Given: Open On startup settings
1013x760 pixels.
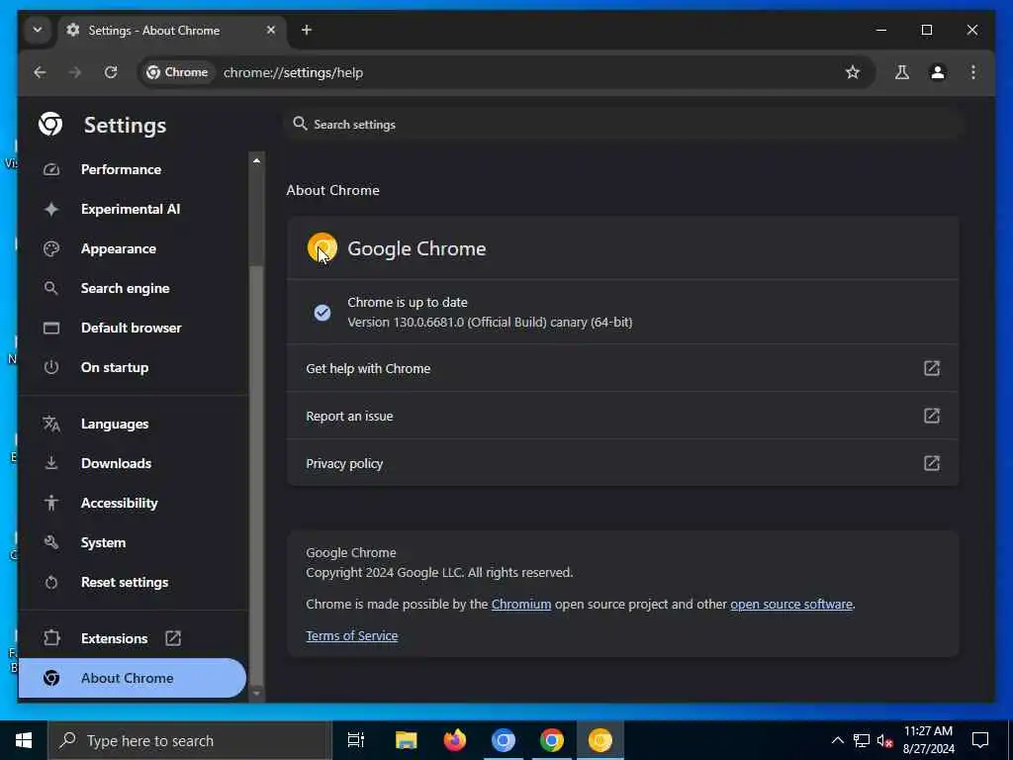Looking at the screenshot, I should tap(115, 367).
